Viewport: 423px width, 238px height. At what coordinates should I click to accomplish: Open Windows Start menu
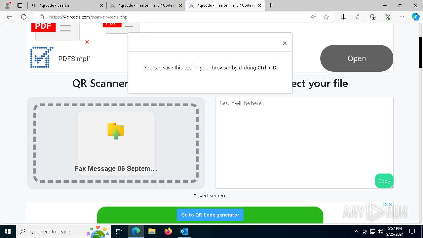[8, 231]
